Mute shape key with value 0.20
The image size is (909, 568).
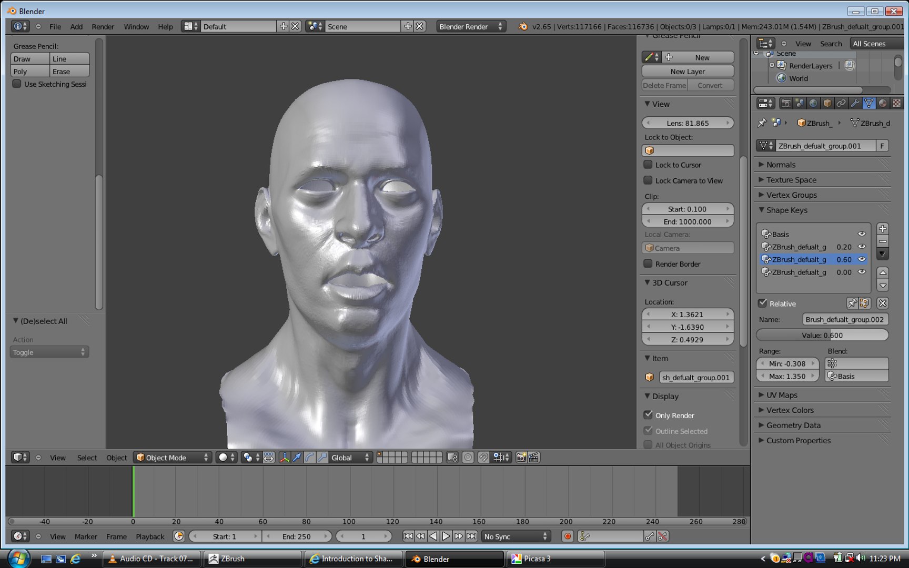click(862, 247)
